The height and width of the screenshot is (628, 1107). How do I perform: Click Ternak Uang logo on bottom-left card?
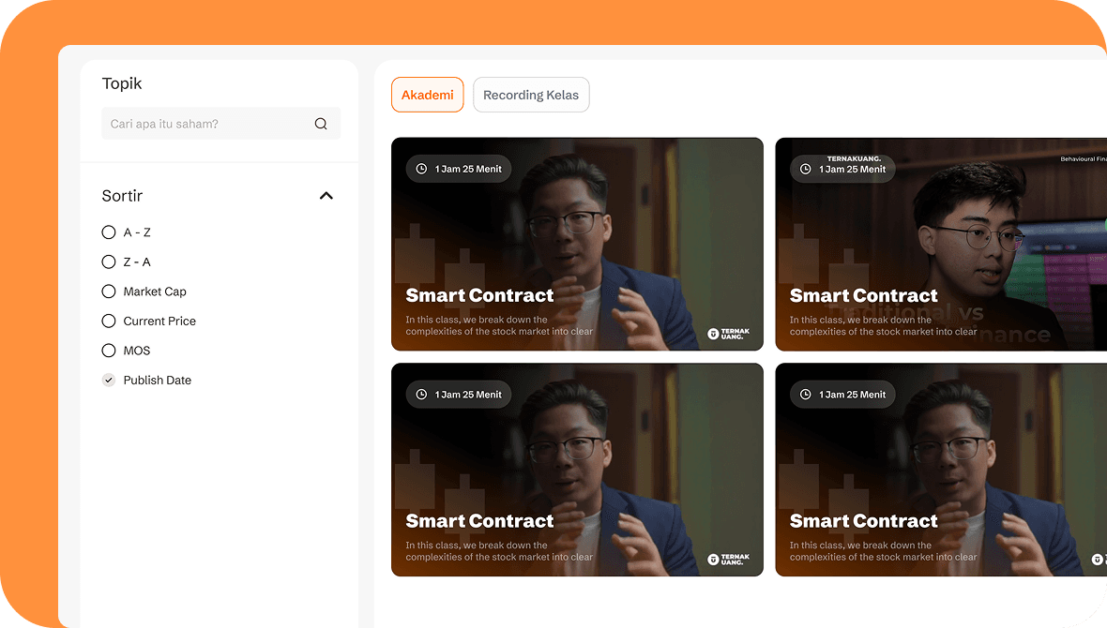[x=729, y=560]
